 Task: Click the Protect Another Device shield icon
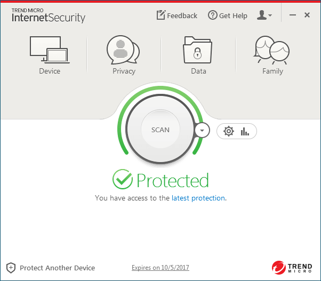click(11, 268)
